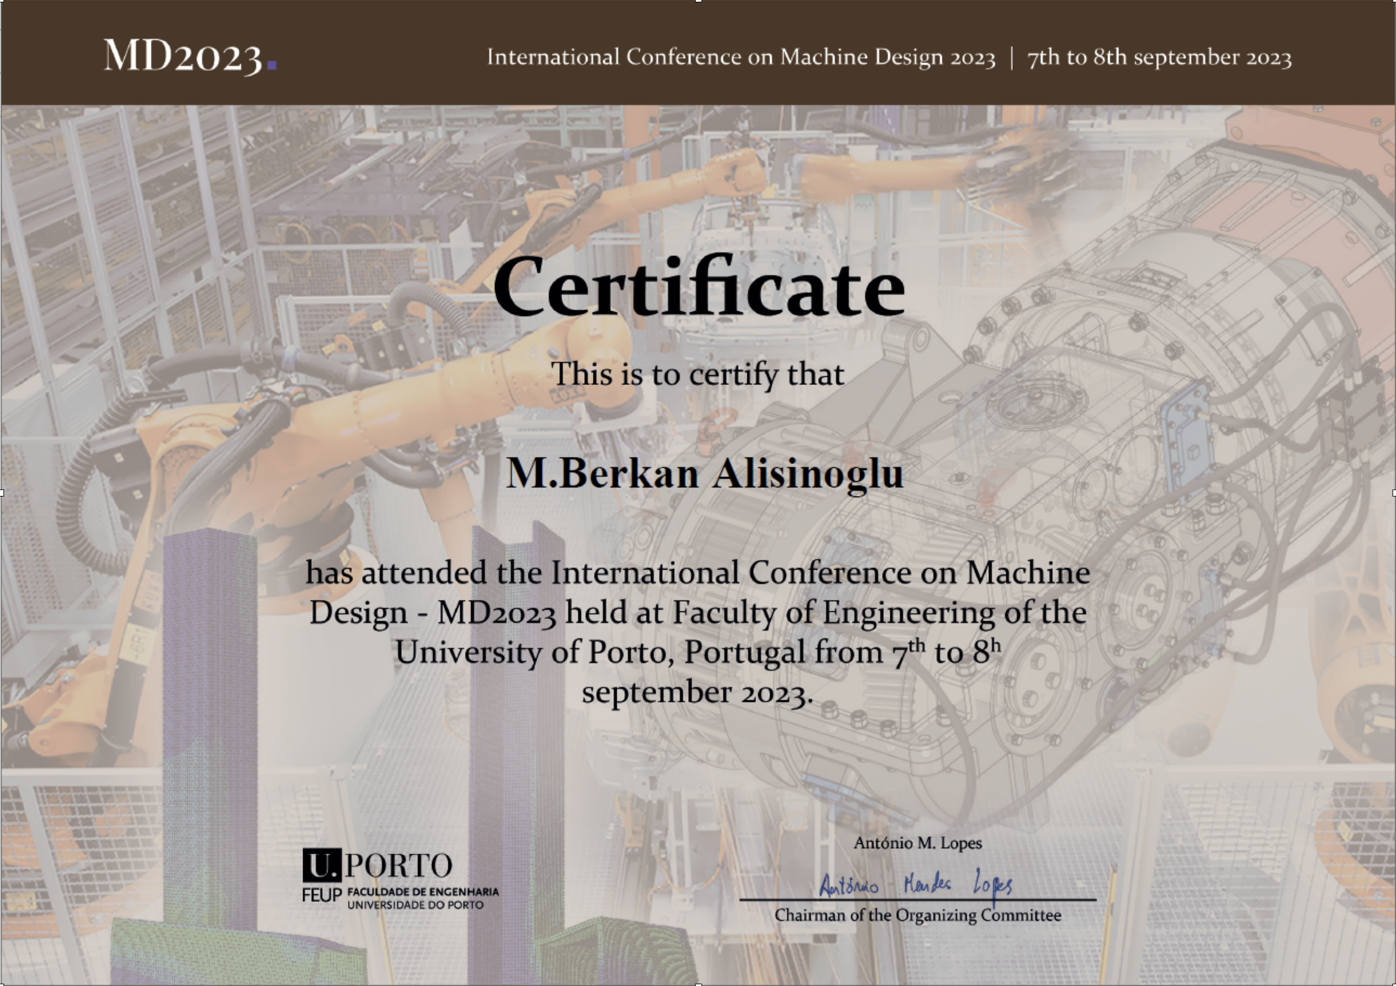The height and width of the screenshot is (986, 1396).
Task: Click the 'september 2023.' body line
Action: [x=697, y=693]
